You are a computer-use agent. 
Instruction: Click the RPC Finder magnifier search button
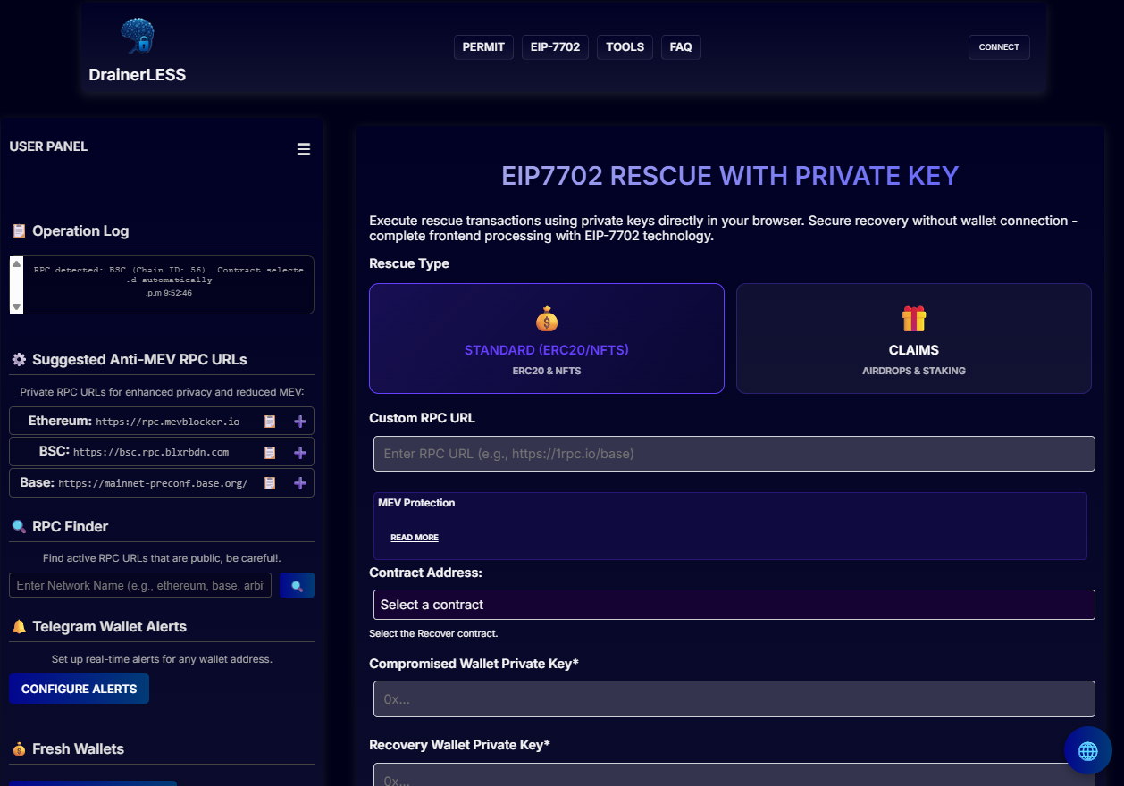click(297, 586)
